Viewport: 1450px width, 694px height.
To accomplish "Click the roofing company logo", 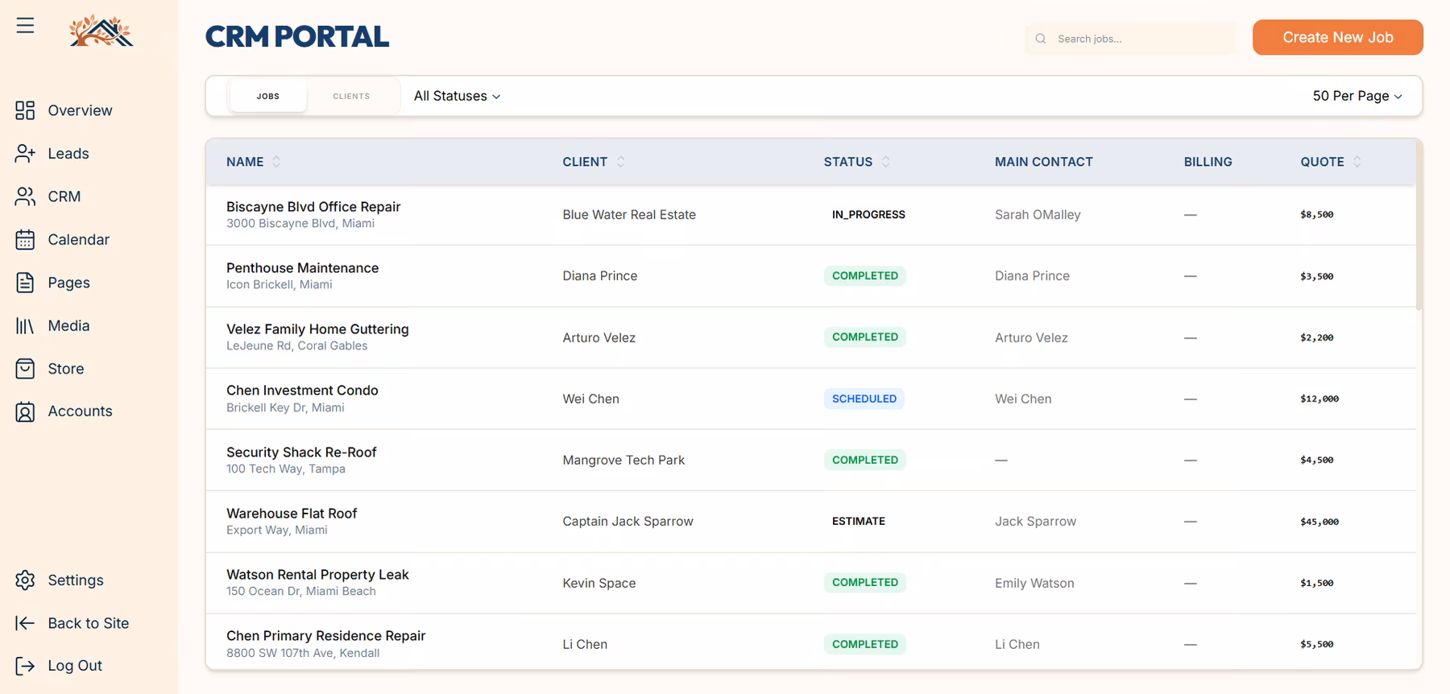I will (x=101, y=31).
